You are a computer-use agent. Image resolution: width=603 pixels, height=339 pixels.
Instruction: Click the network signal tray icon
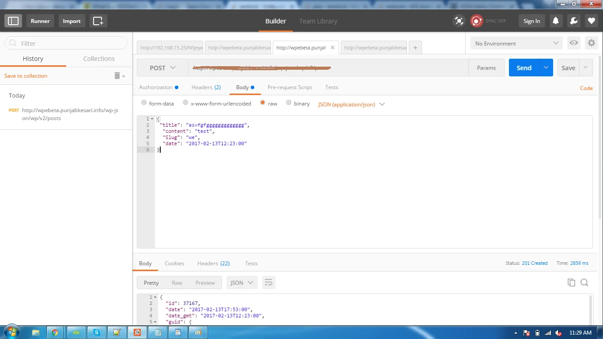tap(548, 333)
